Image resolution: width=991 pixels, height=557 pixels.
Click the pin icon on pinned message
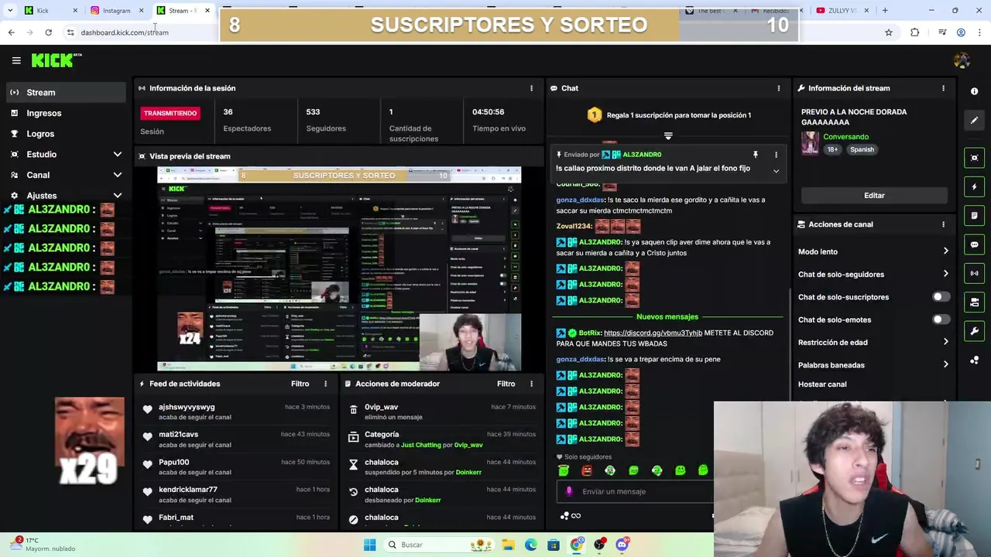click(x=756, y=155)
